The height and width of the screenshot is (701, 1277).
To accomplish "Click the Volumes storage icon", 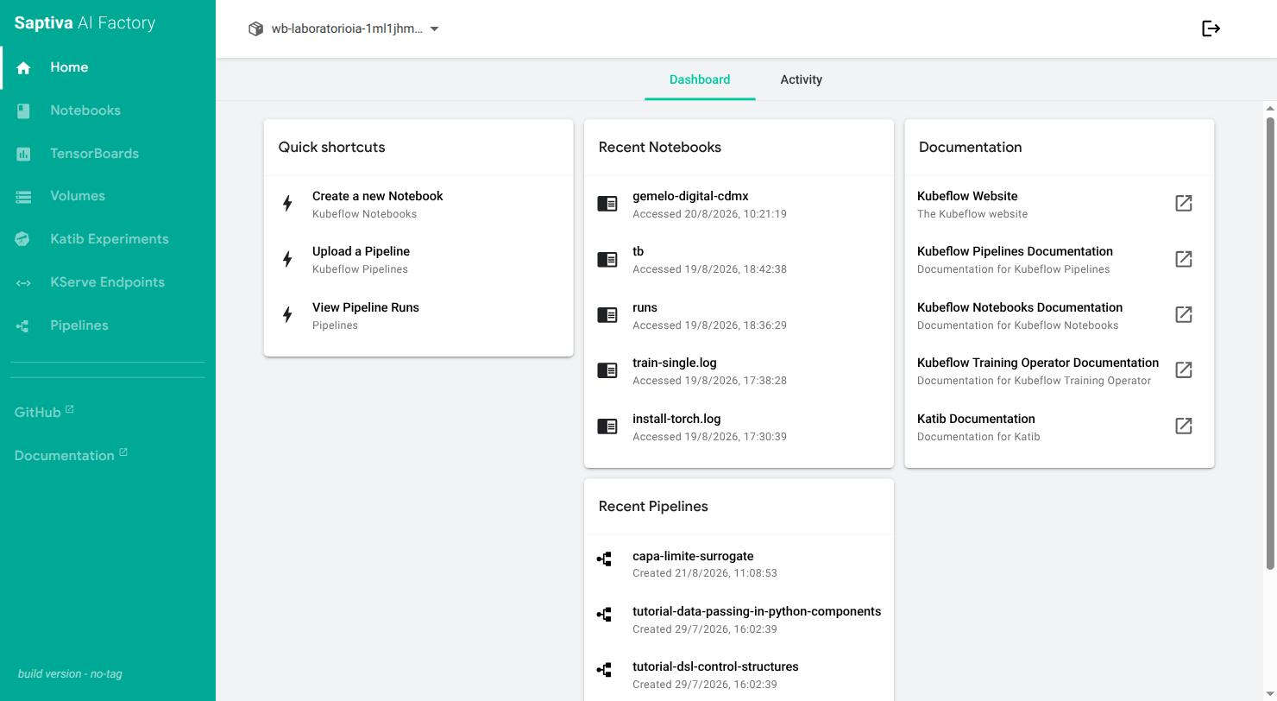I will click(23, 197).
